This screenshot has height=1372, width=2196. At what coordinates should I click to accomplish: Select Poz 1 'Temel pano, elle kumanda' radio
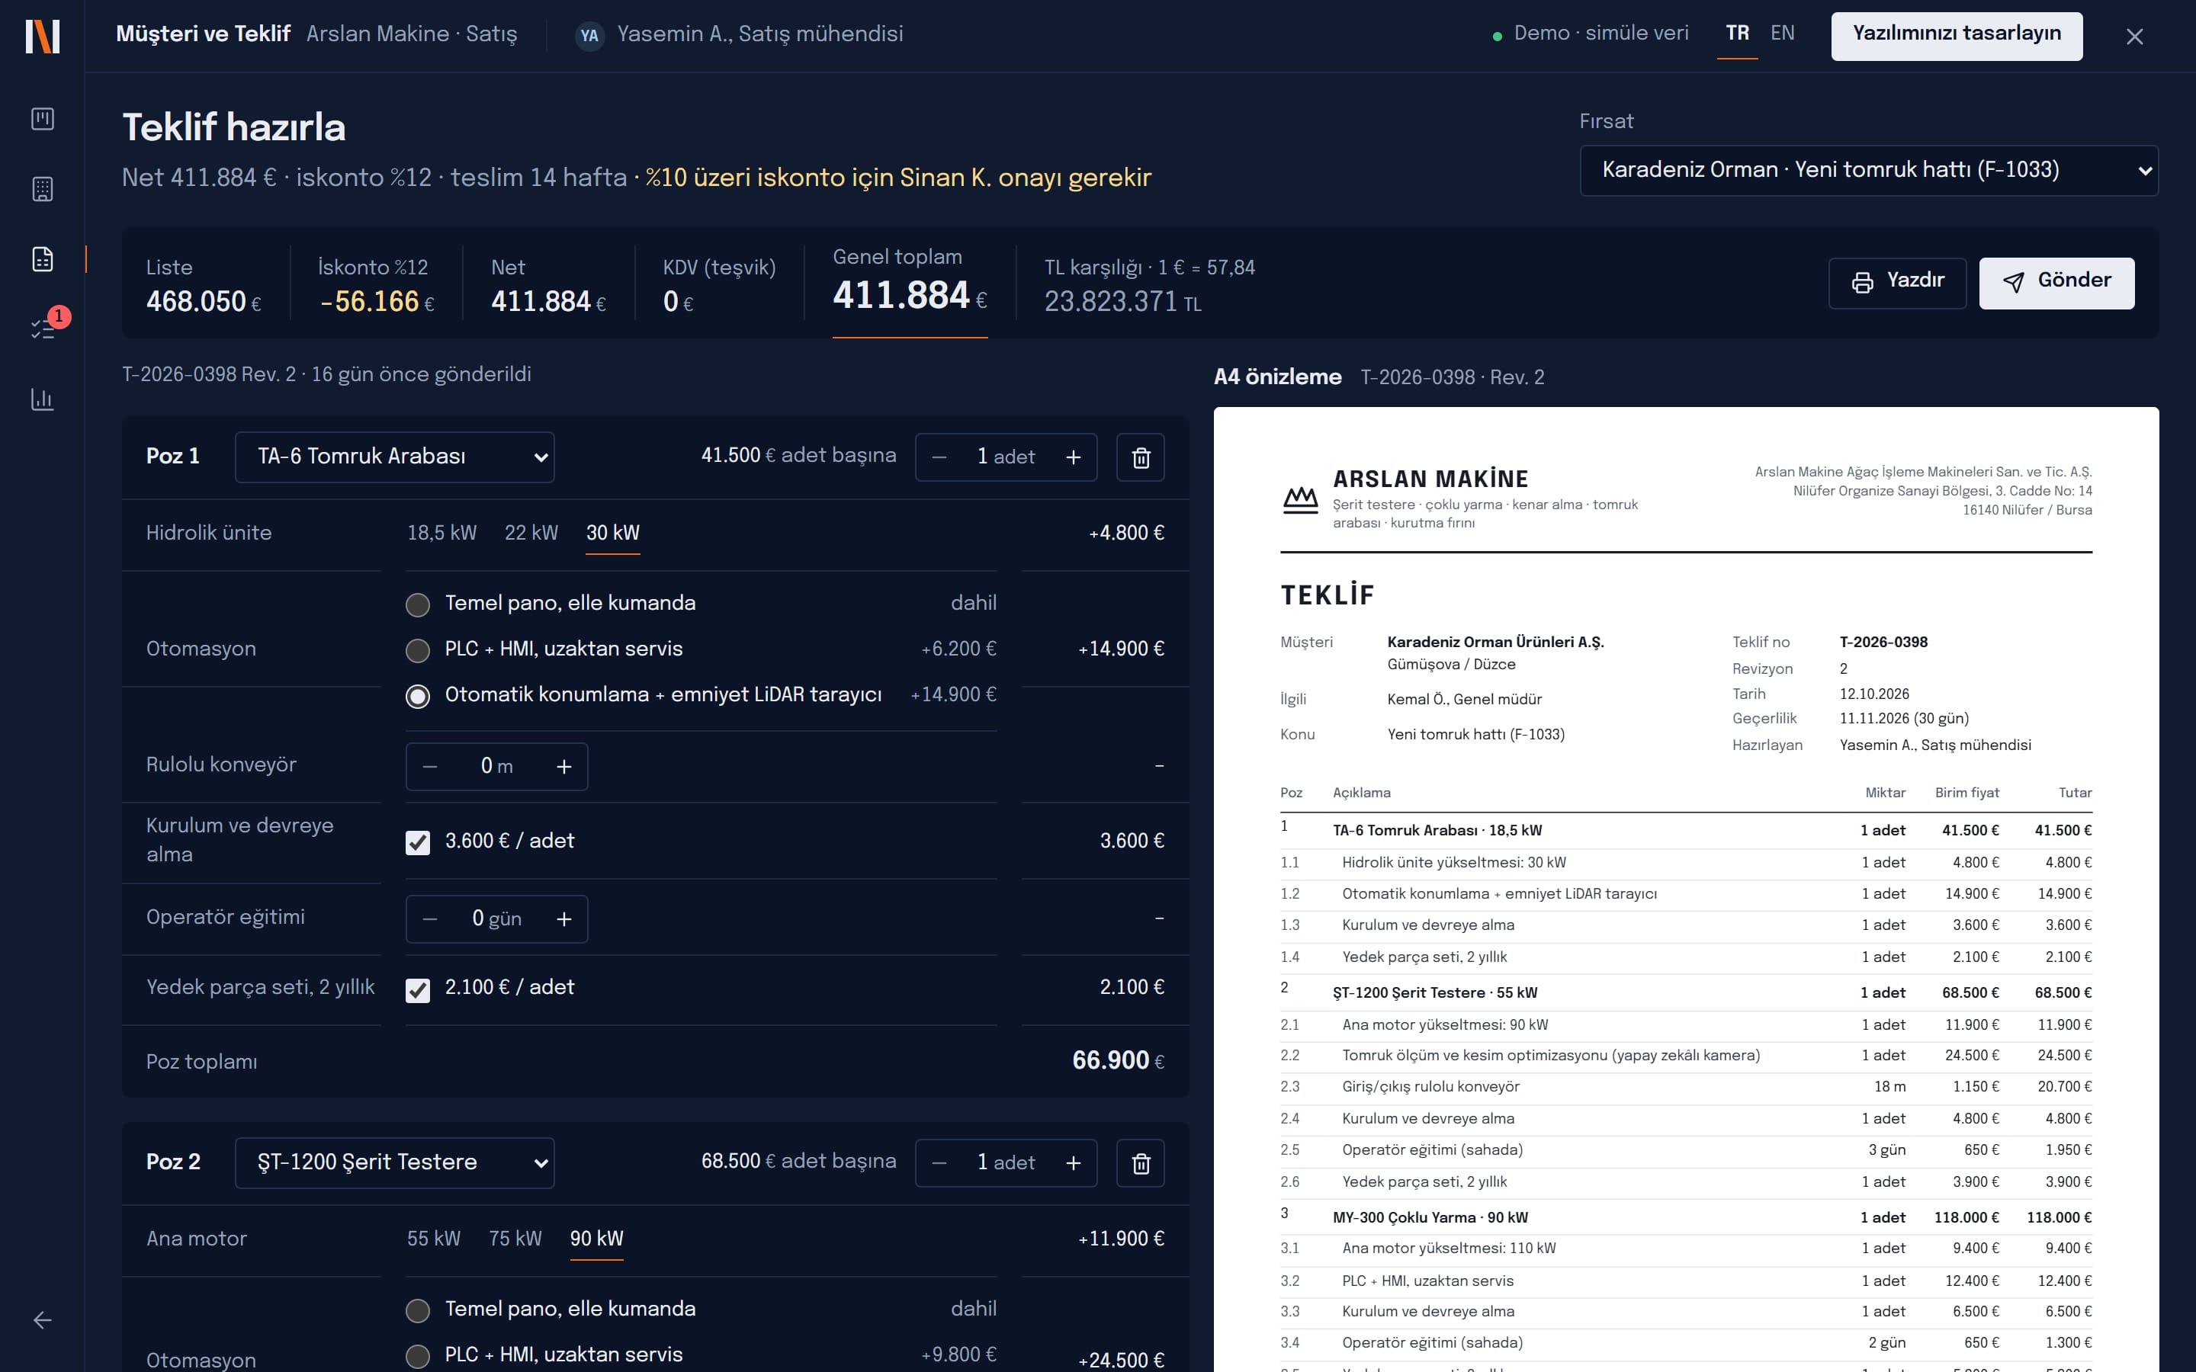click(x=417, y=604)
